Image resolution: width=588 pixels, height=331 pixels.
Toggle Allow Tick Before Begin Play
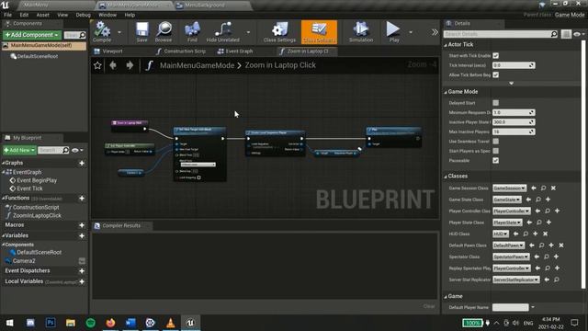tap(496, 75)
